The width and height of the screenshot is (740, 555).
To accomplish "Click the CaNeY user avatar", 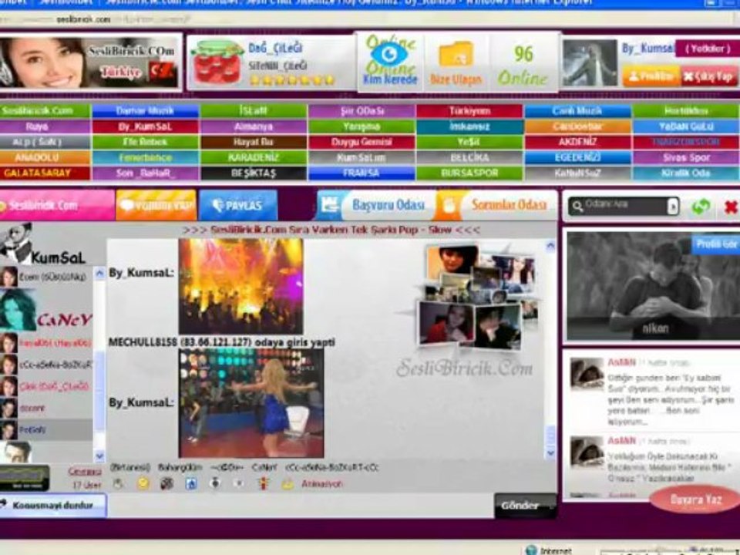I will [18, 310].
